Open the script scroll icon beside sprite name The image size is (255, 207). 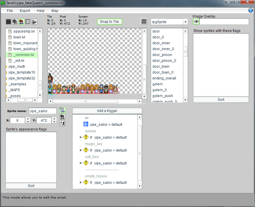[x=62, y=111]
